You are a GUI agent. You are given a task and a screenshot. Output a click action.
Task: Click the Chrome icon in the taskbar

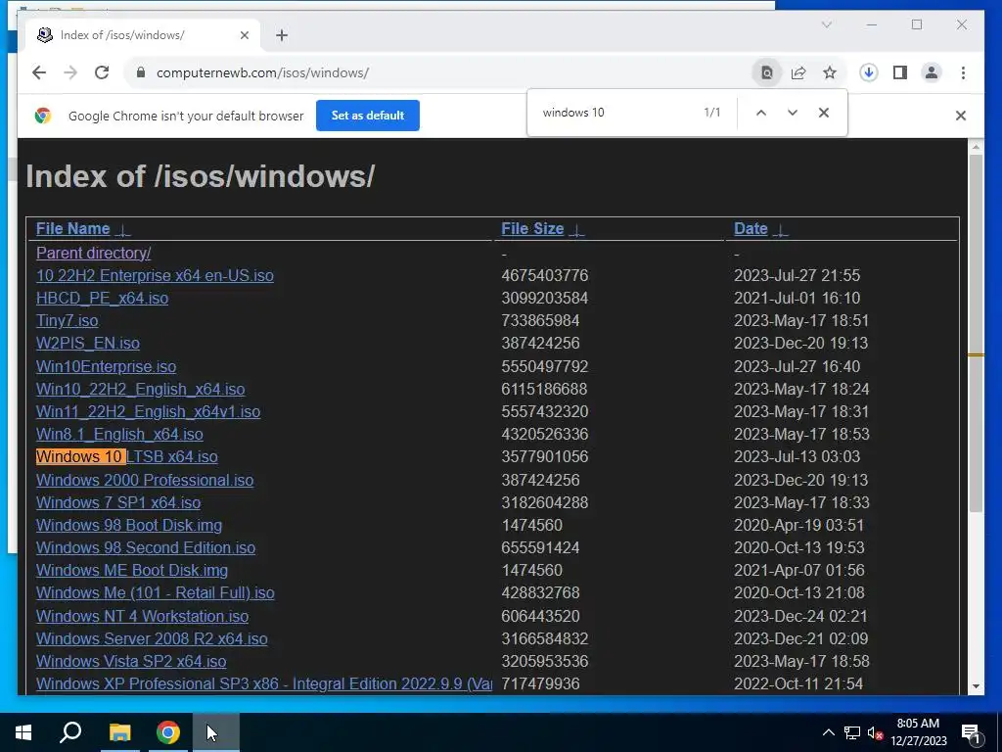click(x=168, y=732)
